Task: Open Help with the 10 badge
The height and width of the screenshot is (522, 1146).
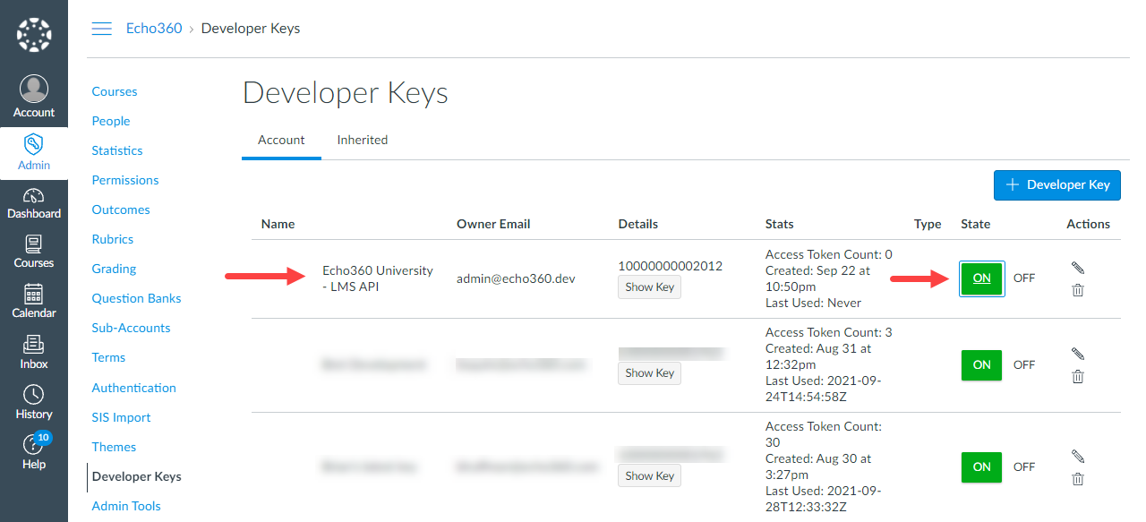Action: (x=34, y=452)
